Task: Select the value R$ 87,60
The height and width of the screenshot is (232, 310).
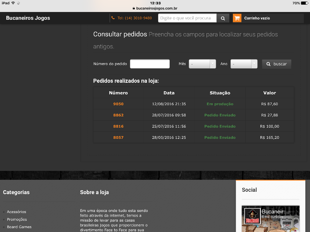Action: tap(269, 104)
